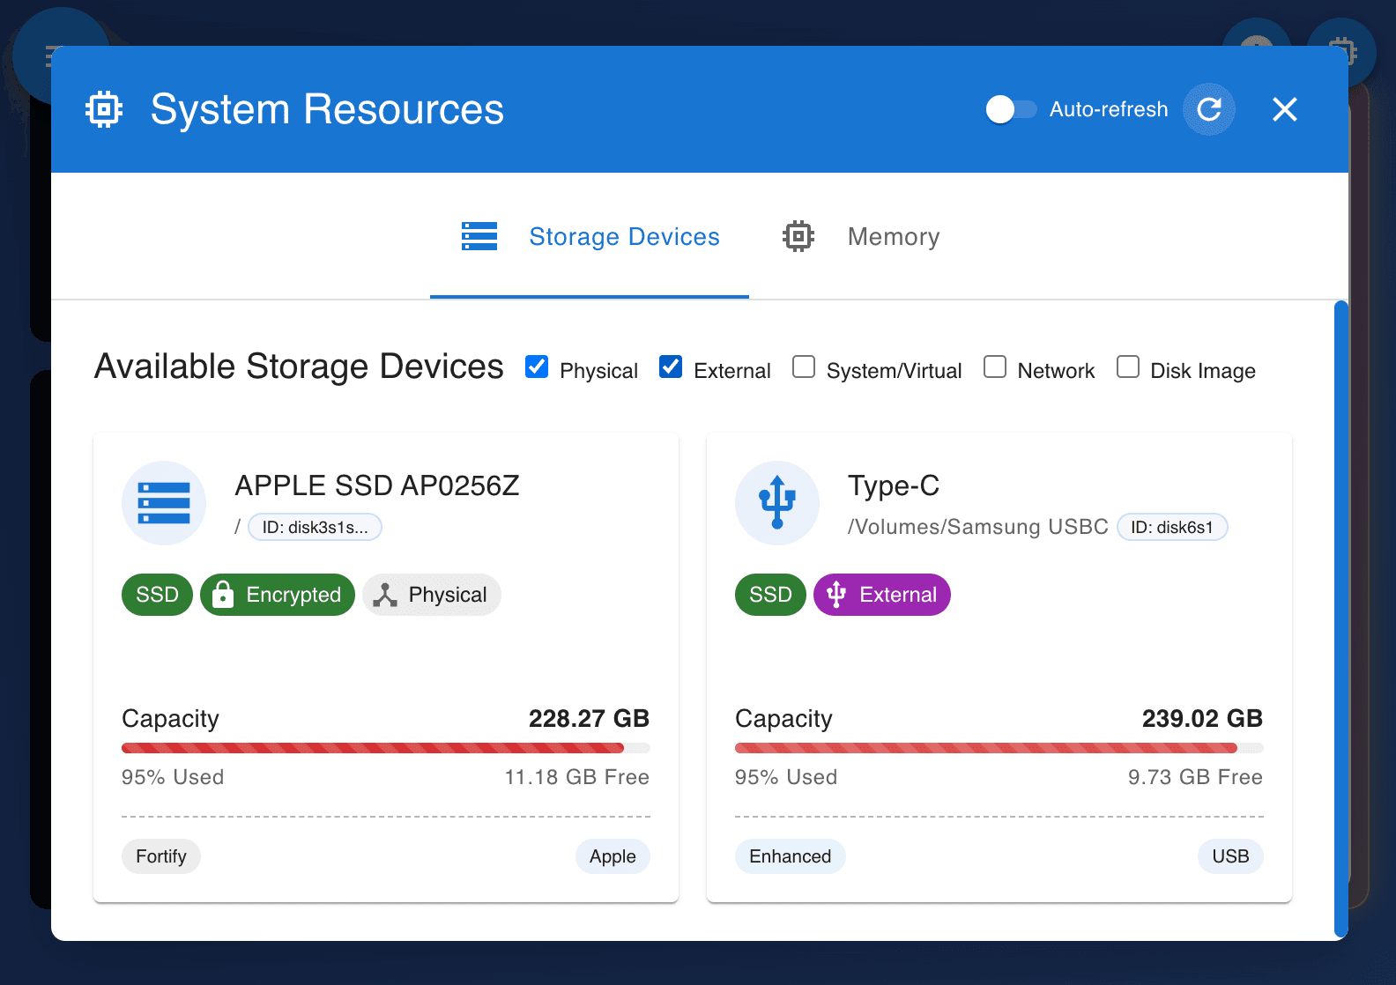This screenshot has width=1396, height=985.
Task: Click the Type-C device title
Action: [x=894, y=485]
